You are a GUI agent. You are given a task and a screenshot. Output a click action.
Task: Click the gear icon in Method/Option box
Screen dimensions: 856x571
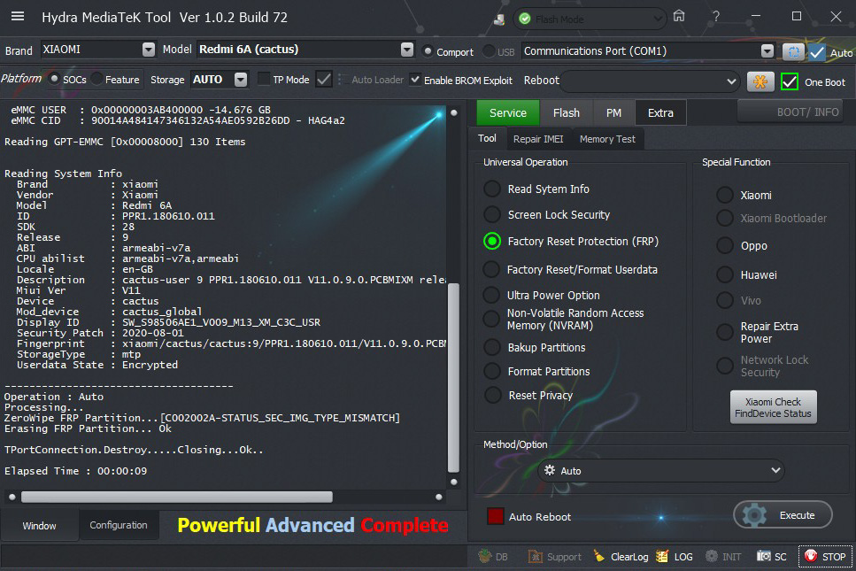pyautogui.click(x=549, y=471)
